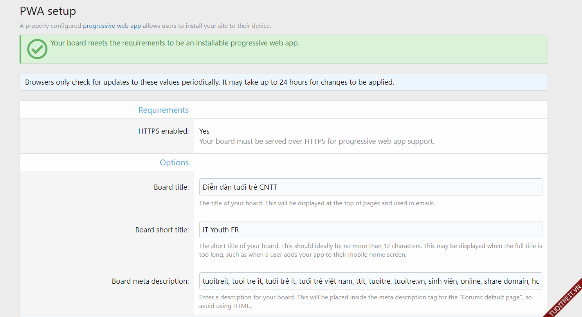Select the Requirements section header
The width and height of the screenshot is (582, 317).
point(163,110)
